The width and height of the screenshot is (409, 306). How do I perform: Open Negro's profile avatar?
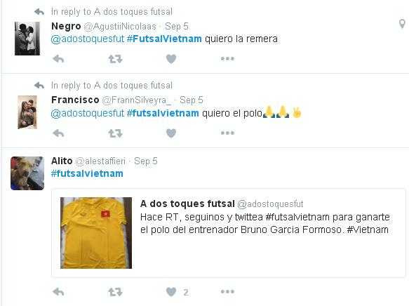pyautogui.click(x=27, y=39)
